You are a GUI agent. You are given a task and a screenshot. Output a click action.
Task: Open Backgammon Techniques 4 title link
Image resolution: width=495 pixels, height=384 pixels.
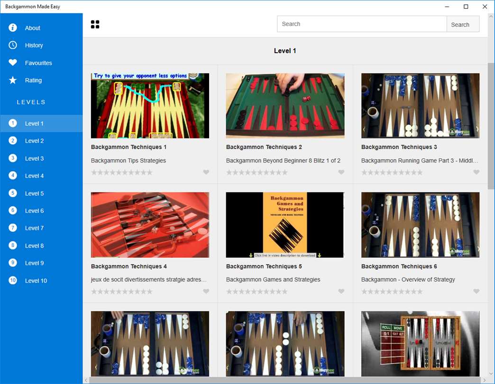click(x=129, y=266)
